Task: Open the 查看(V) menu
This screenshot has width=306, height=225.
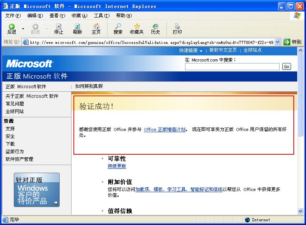Action: tap(57, 16)
